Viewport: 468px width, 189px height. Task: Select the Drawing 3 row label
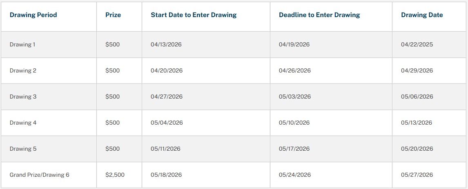pyautogui.click(x=23, y=97)
